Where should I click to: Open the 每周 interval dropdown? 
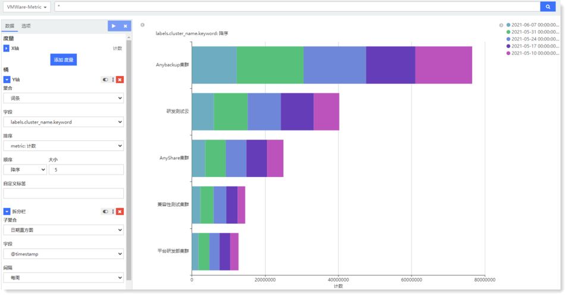click(63, 277)
